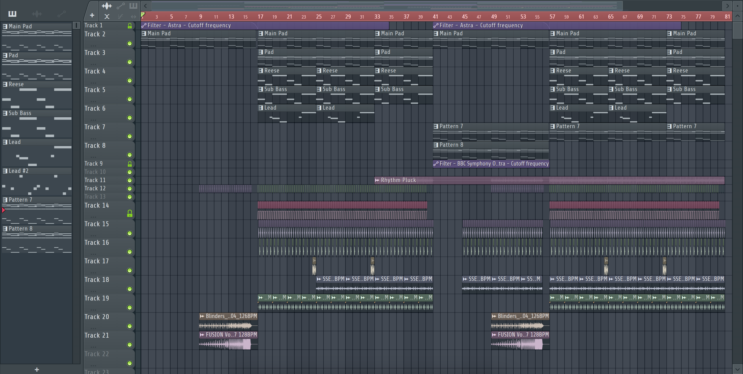This screenshot has height=374, width=743.
Task: Open the Lead clip menu at bar 17
Action: pos(261,108)
